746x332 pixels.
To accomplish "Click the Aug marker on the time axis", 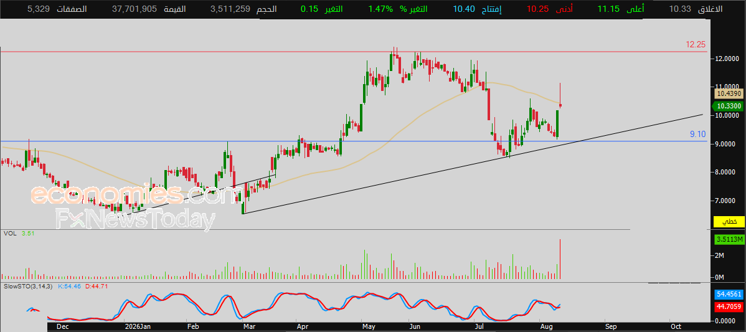I will pos(546,327).
